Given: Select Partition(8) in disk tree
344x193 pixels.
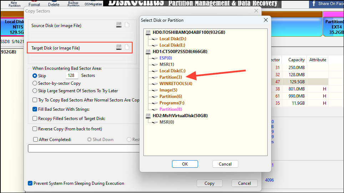Looking at the screenshot, I should click(171, 109).
